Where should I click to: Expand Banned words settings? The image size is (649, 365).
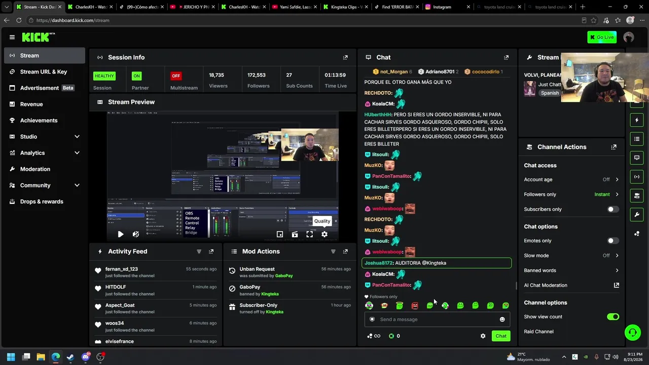(x=617, y=270)
